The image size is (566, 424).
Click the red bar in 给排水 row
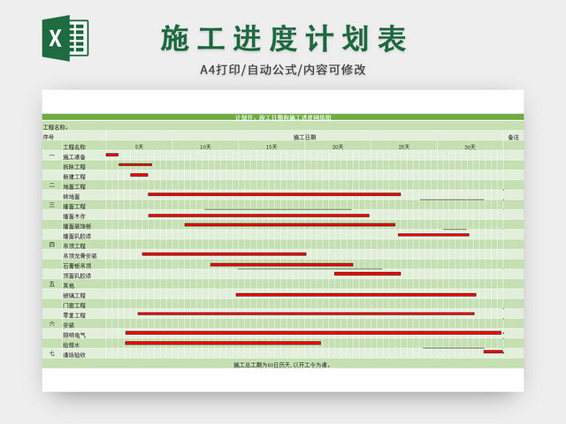(223, 343)
